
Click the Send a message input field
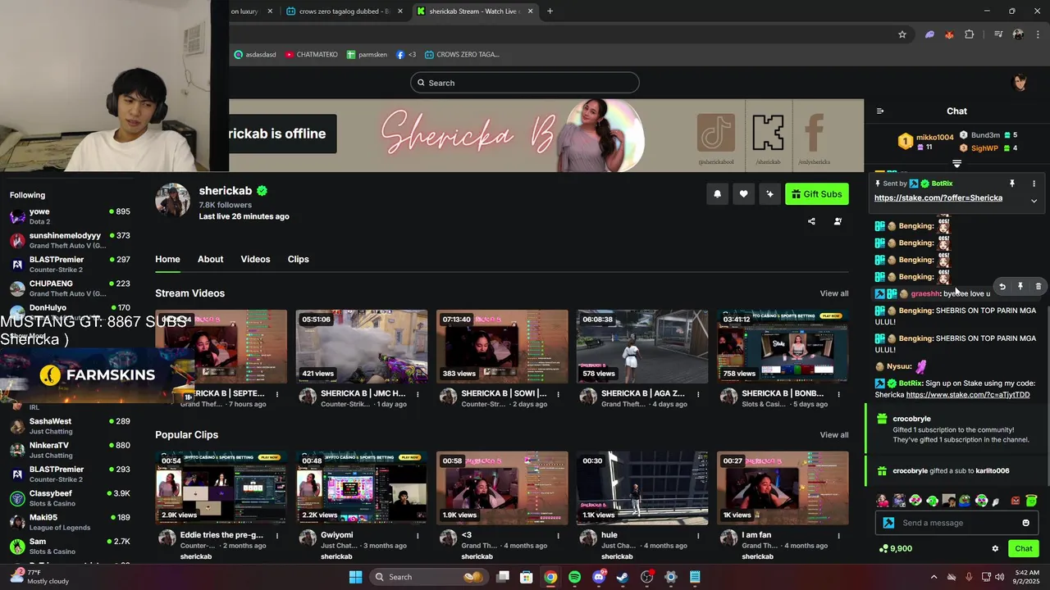click(957, 523)
